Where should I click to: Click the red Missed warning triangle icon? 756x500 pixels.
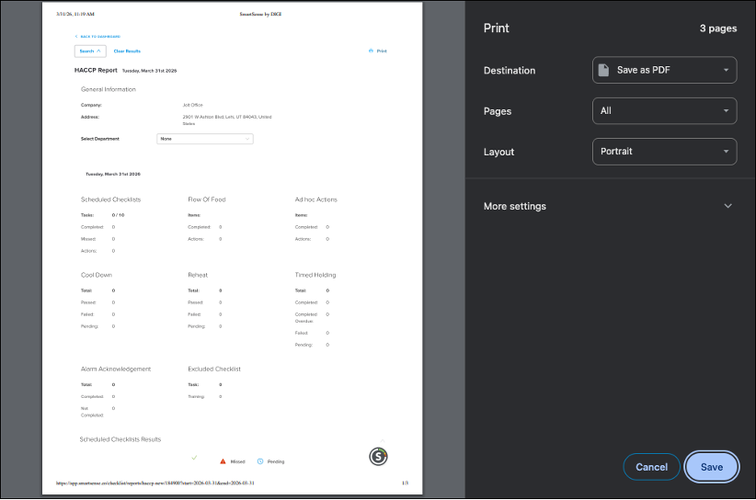click(223, 461)
